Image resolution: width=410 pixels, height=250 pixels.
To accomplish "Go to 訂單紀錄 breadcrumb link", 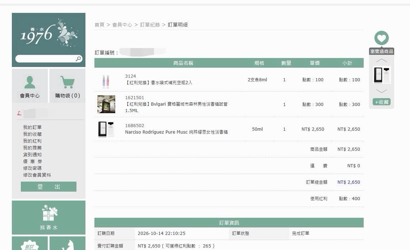I will click(x=150, y=25).
